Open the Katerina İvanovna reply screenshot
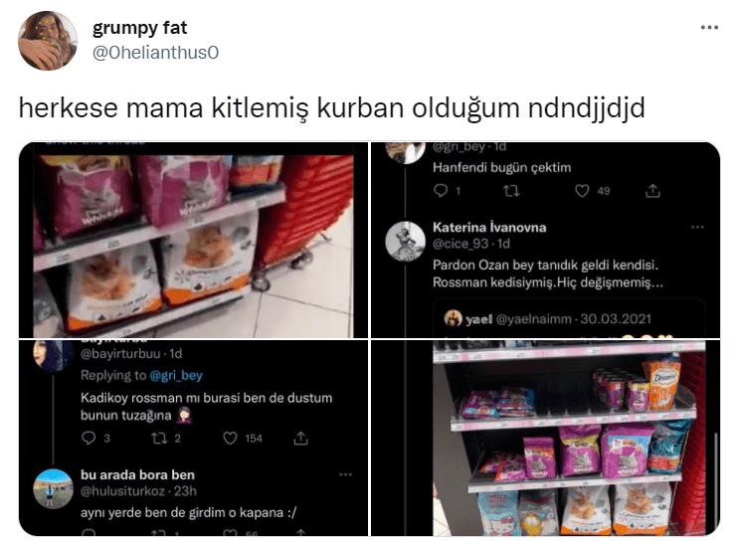 click(545, 240)
